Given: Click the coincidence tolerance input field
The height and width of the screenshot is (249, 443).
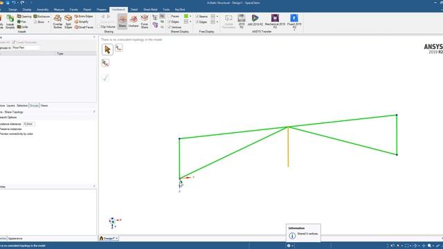Looking at the screenshot, I should click(x=29, y=124).
